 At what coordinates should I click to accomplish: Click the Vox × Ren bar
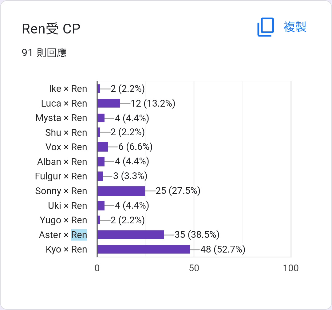(x=103, y=147)
